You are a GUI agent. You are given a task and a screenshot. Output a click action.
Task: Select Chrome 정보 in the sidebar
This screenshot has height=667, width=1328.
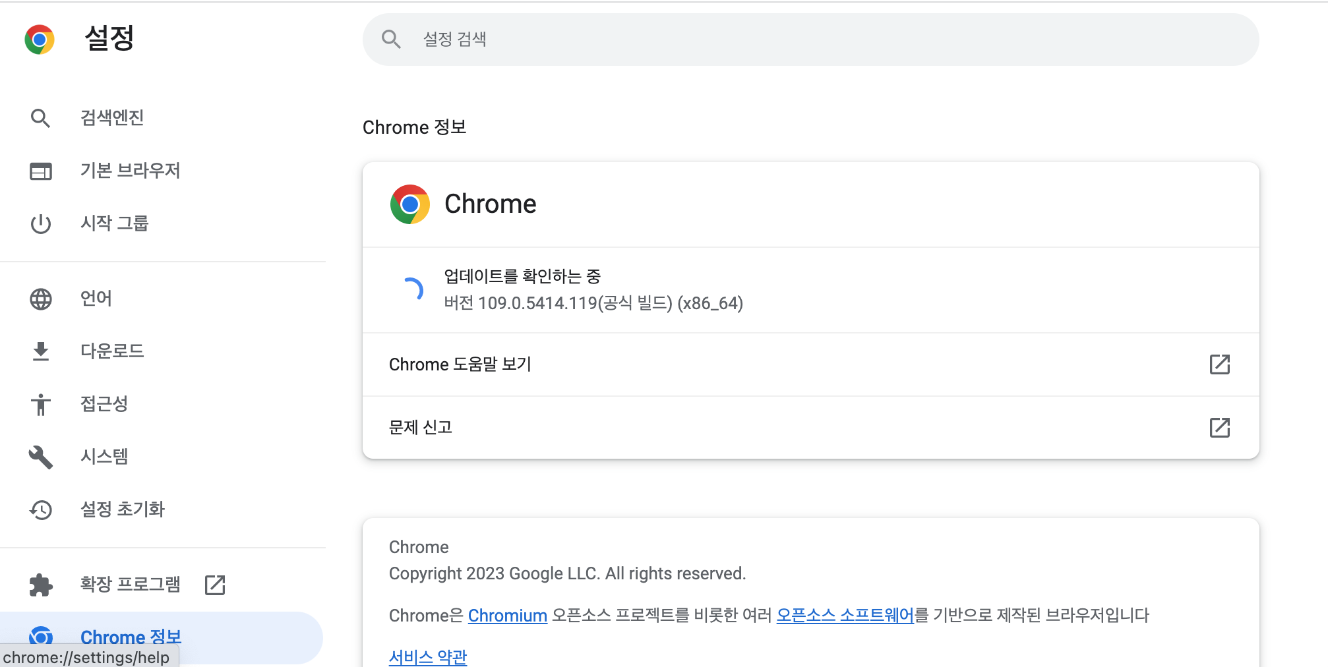coord(161,637)
